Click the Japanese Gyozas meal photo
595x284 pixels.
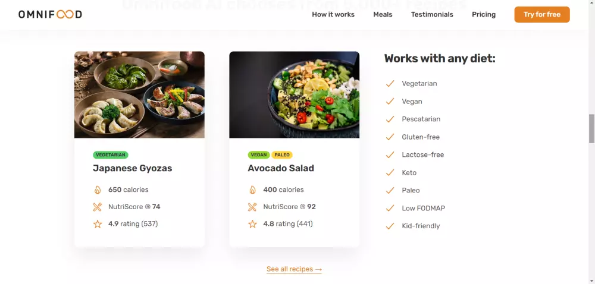pos(139,94)
